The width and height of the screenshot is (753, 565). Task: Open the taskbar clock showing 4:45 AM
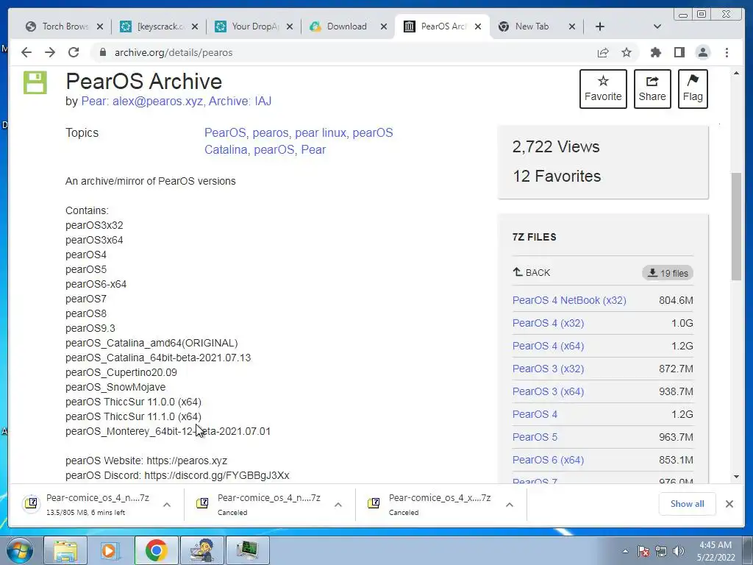[x=715, y=551]
